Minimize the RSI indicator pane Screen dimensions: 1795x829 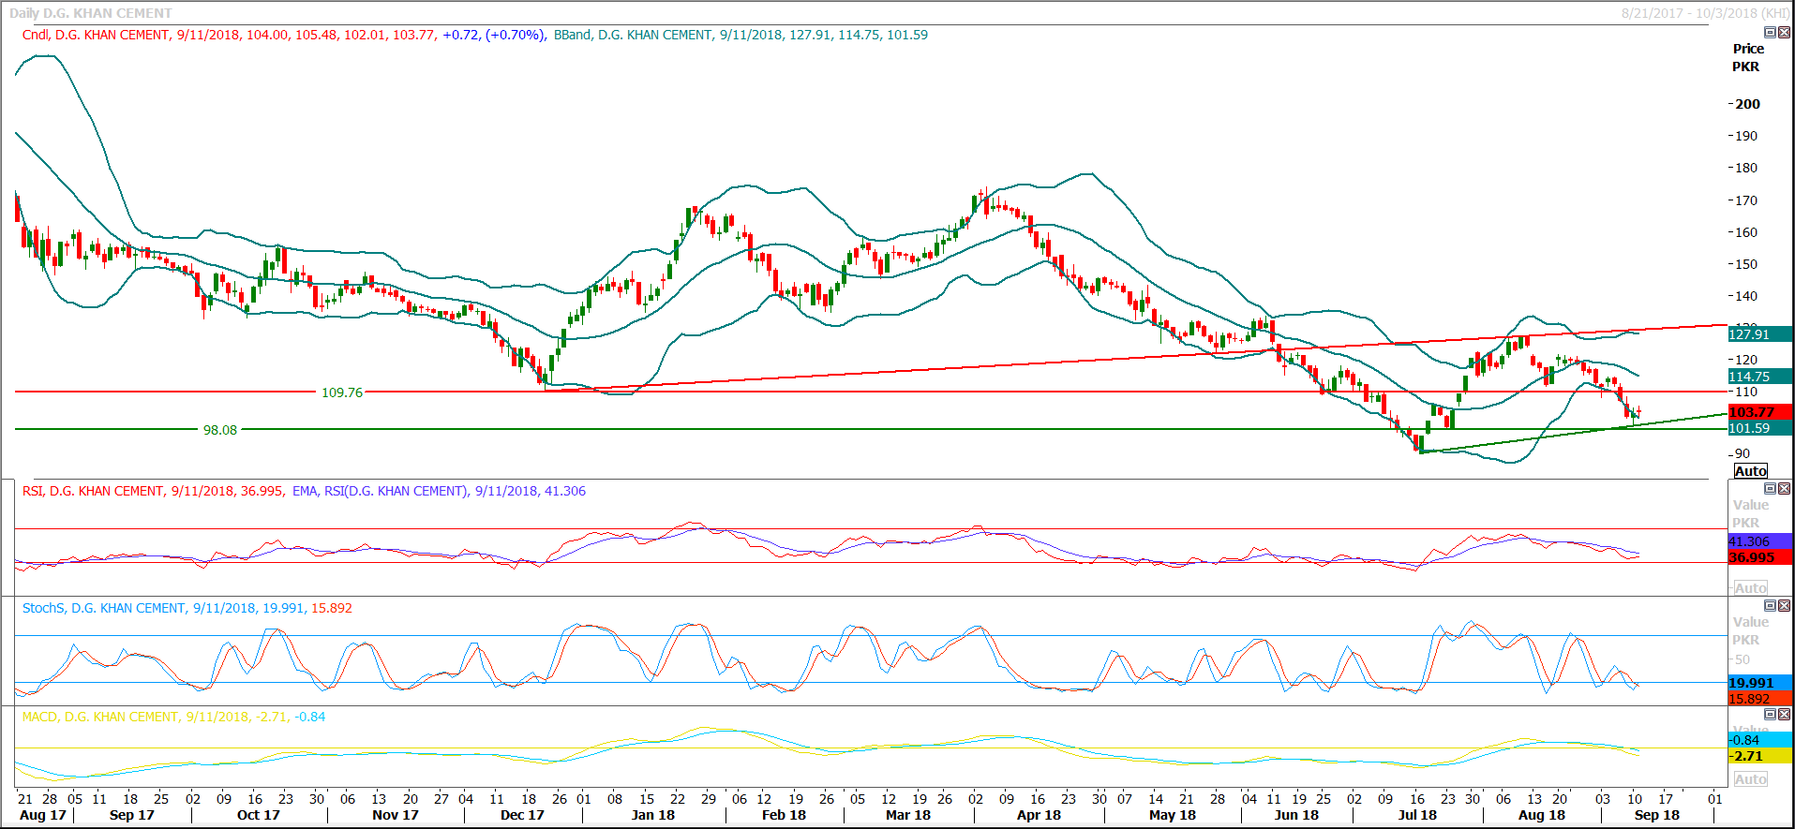(1771, 489)
